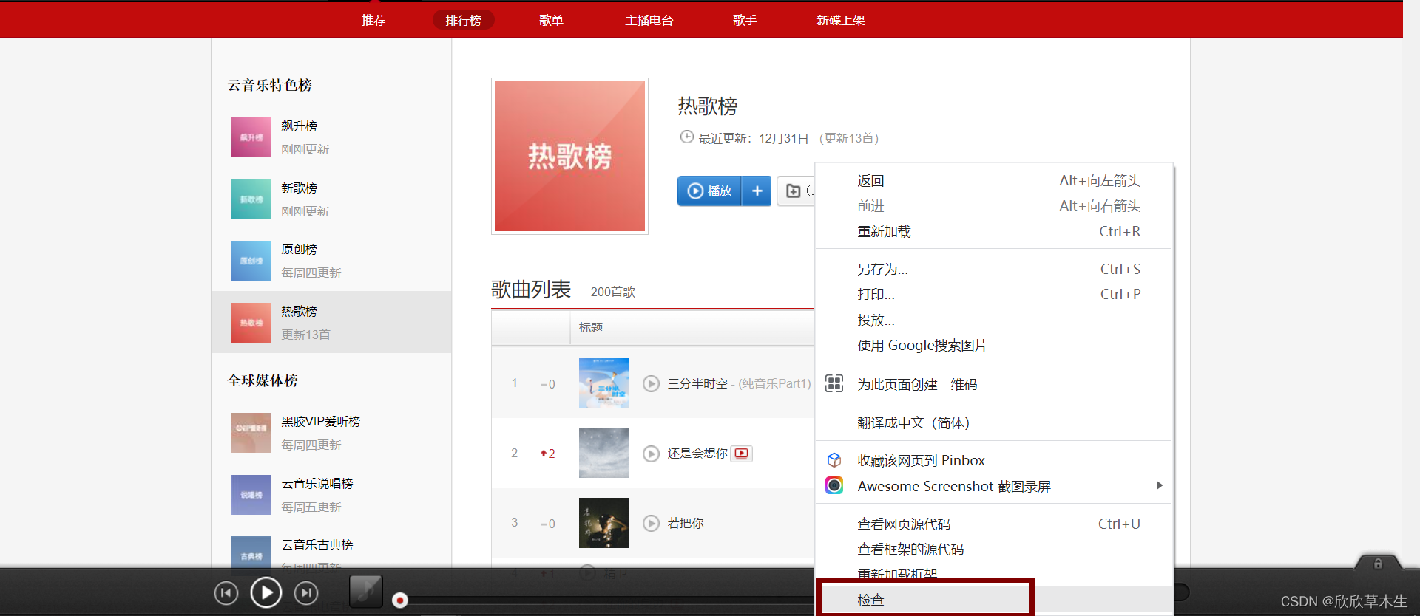Choose 翻译成中文（简体）

click(x=994, y=422)
